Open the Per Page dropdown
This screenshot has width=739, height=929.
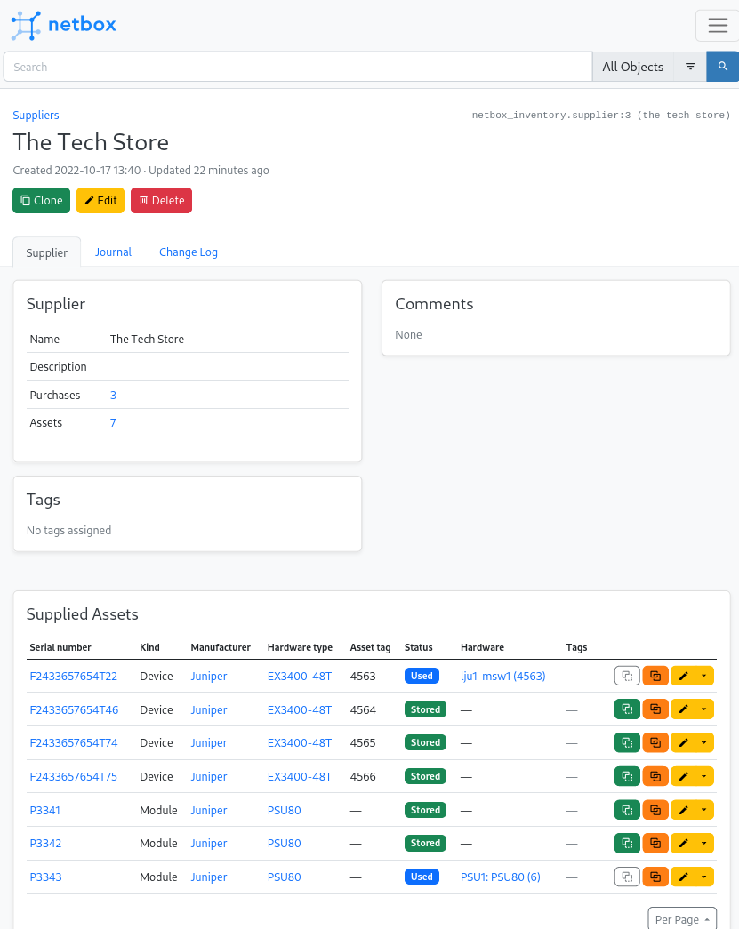682,919
